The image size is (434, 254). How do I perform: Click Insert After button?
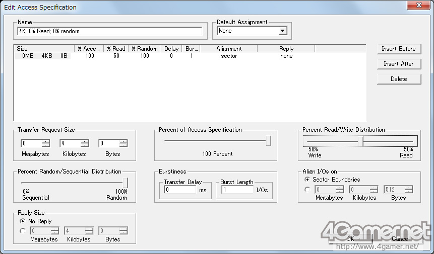pos(398,64)
